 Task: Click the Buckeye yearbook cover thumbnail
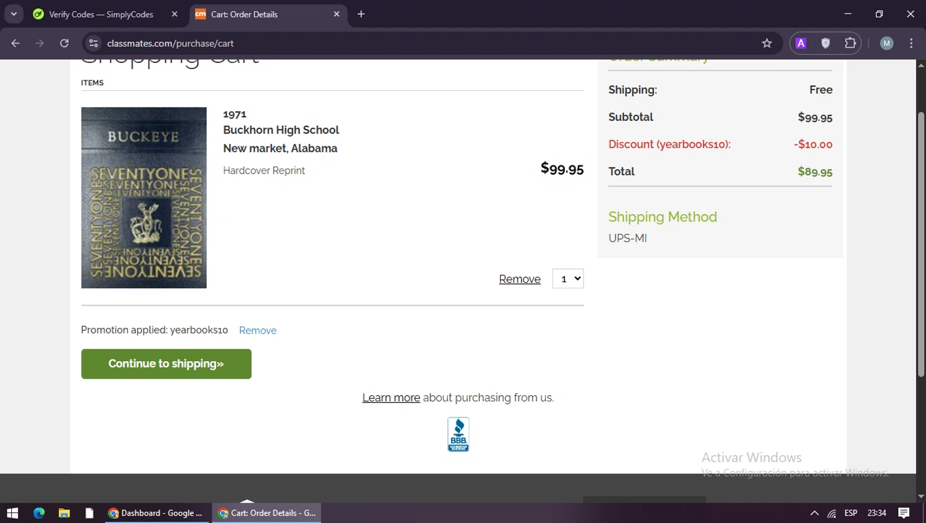pos(144,198)
